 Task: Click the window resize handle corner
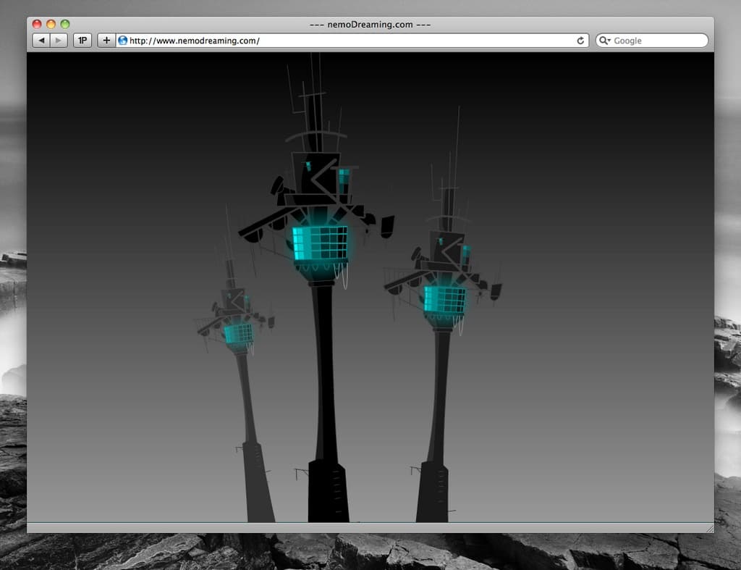click(x=709, y=529)
